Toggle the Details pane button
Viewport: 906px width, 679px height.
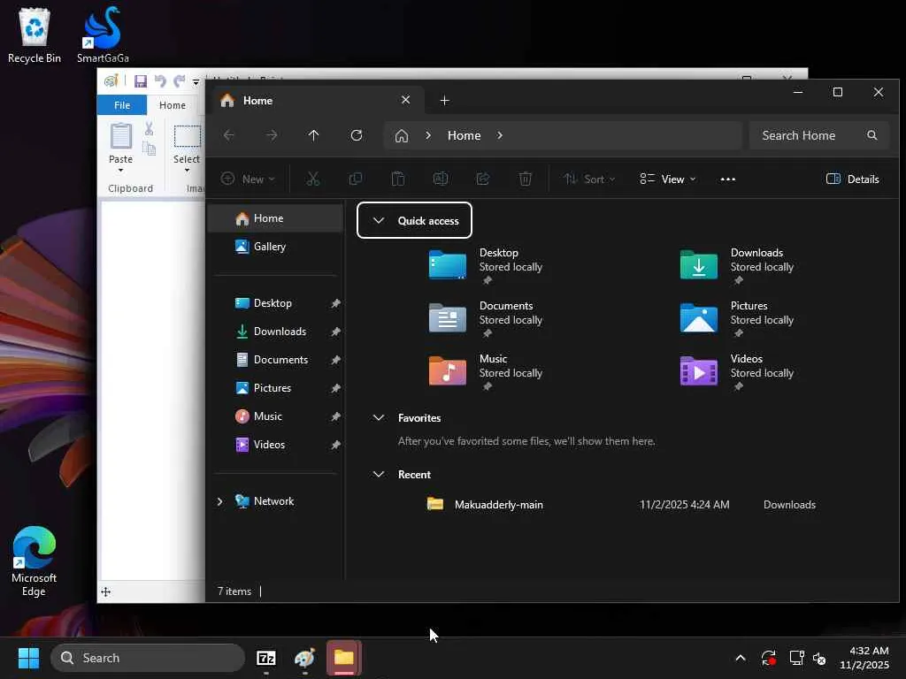[x=853, y=179]
